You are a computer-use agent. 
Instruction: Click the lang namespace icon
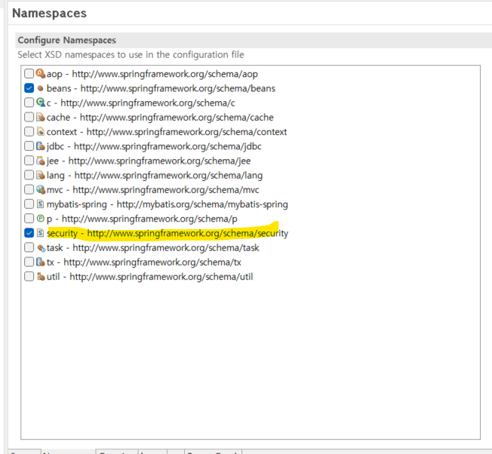(x=41, y=175)
